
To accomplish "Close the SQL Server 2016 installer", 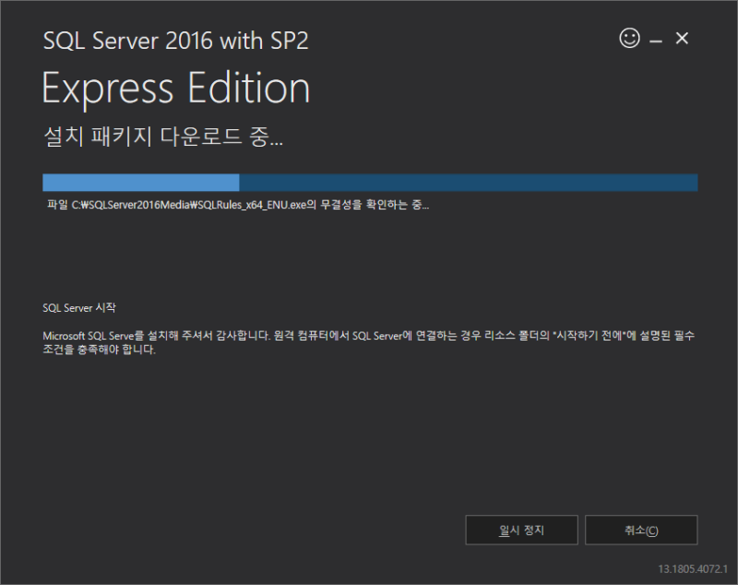I will (681, 39).
